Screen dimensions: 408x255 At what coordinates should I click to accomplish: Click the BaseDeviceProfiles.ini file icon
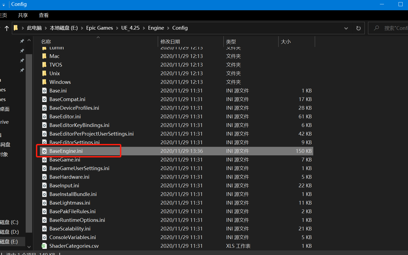[45, 108]
